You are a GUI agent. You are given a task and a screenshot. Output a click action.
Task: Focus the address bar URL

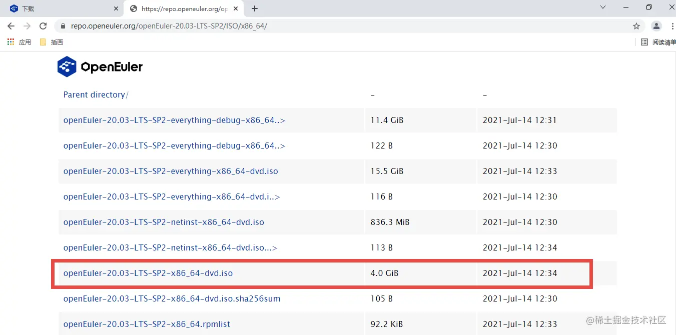pos(169,26)
